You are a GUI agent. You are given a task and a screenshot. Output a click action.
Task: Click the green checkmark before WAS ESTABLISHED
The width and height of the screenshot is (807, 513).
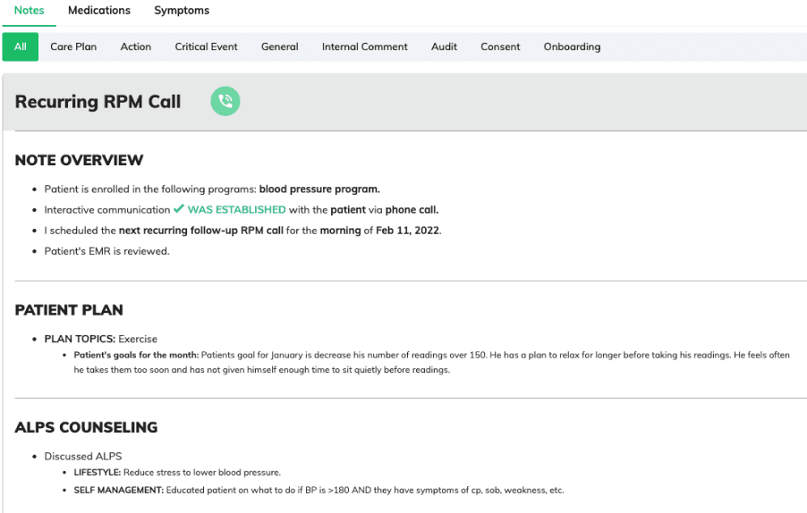[179, 209]
